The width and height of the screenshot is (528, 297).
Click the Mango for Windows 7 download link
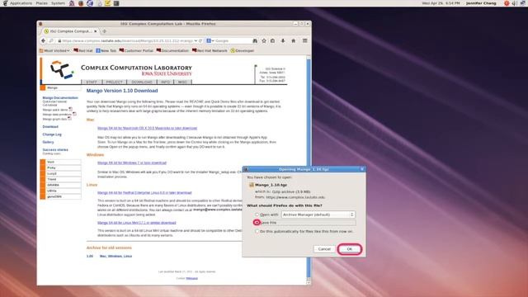132,163
